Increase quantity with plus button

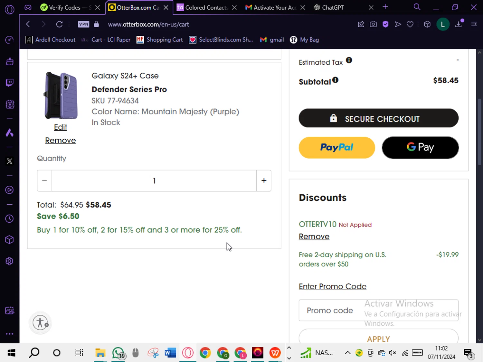coord(264,181)
